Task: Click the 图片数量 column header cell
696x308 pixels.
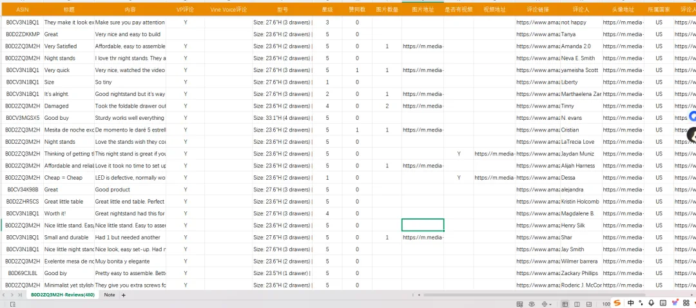Action: 387,9
